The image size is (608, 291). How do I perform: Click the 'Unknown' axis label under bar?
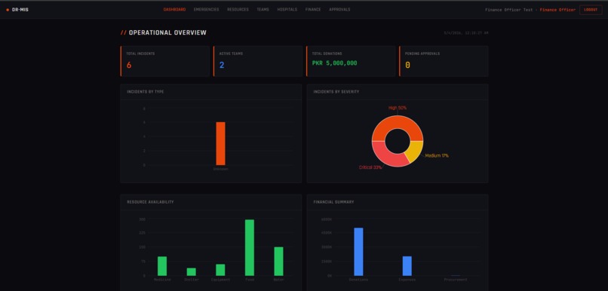point(220,170)
